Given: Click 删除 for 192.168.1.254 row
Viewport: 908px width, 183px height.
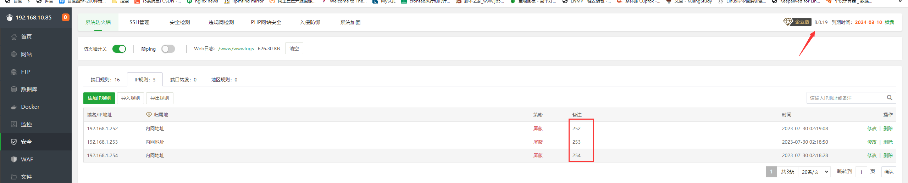Looking at the screenshot, I should [888, 155].
